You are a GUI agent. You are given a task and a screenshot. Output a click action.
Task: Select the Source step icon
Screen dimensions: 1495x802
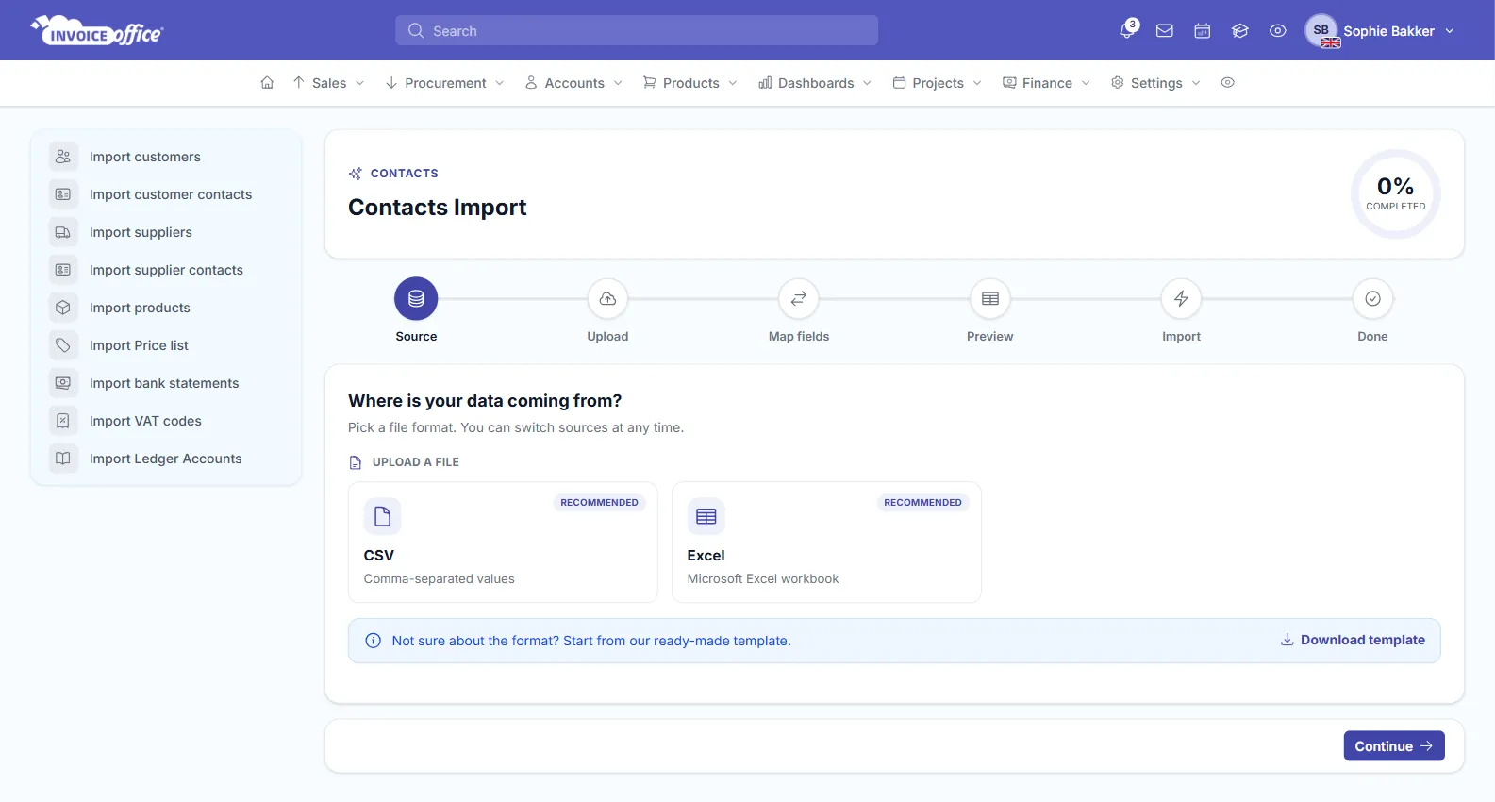416,299
